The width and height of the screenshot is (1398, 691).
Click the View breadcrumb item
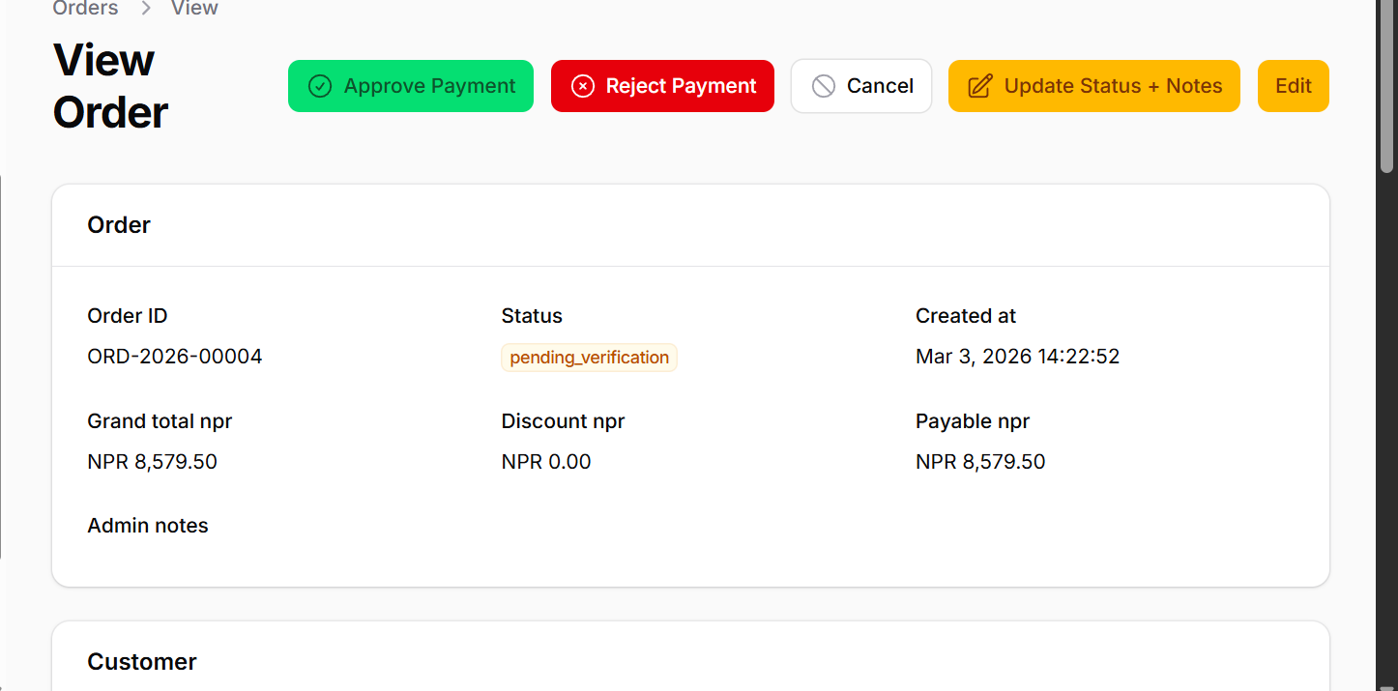194,9
